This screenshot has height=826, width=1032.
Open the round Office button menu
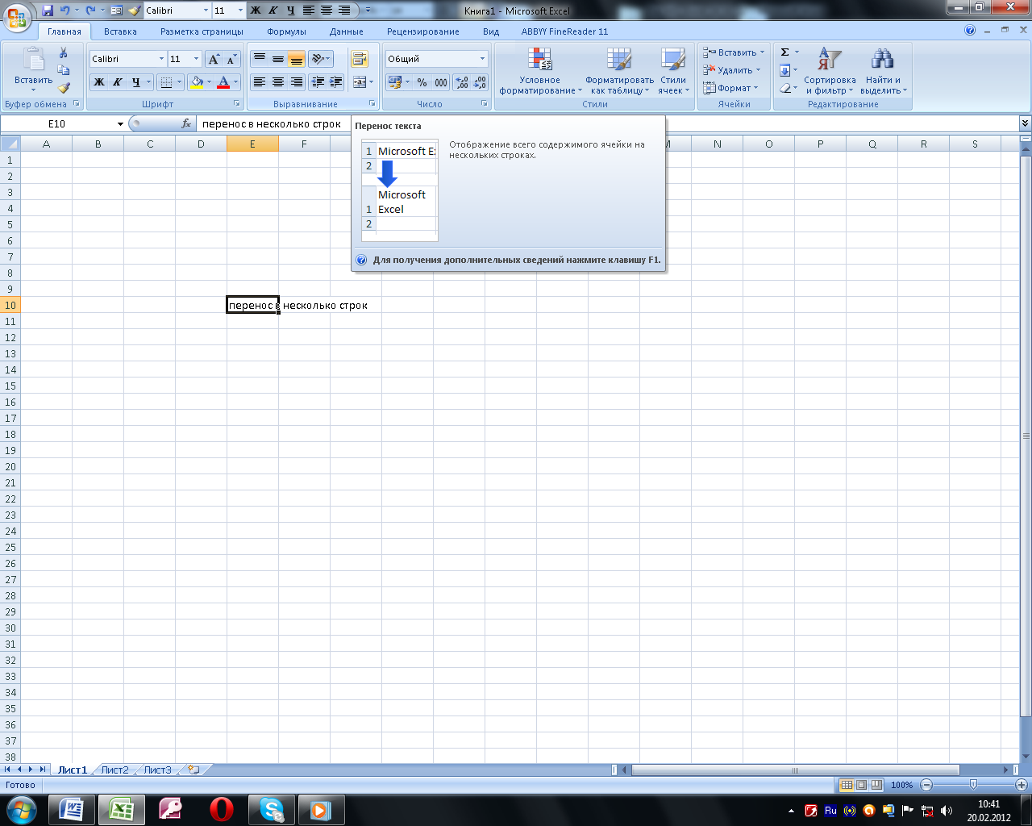tap(16, 16)
